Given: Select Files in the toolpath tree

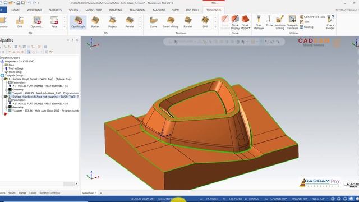Looking at the screenshot, I should coord(11,65).
